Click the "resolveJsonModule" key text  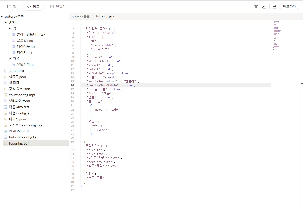tap(103, 85)
